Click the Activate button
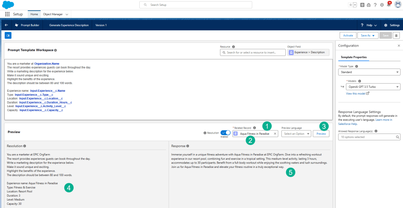This screenshot has width=403, height=208. click(348, 35)
